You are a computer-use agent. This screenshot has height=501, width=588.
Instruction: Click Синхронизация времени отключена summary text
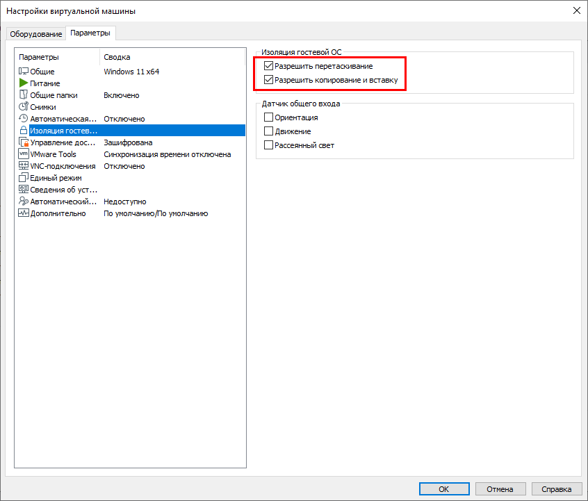168,154
